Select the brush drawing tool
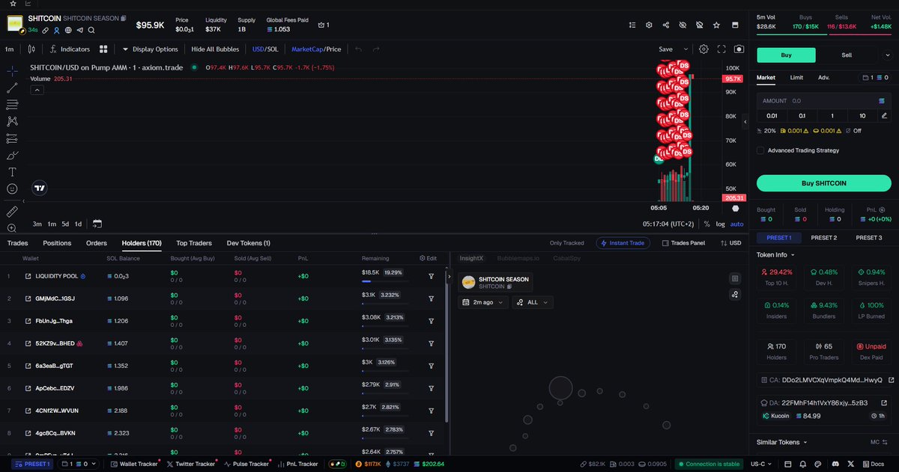The height and width of the screenshot is (472, 899). pos(13,155)
